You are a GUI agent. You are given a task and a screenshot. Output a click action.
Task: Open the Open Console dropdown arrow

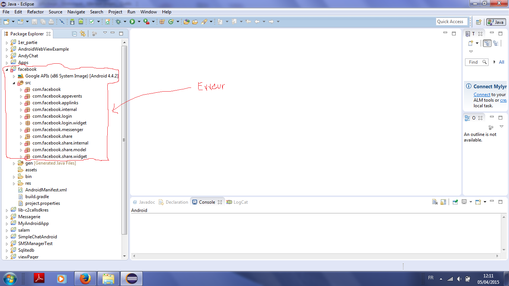click(485, 202)
